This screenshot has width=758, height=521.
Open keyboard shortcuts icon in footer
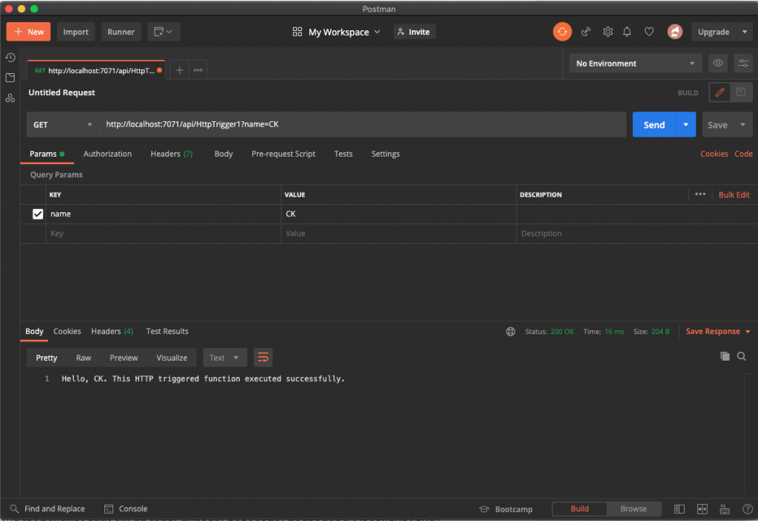[724, 509]
